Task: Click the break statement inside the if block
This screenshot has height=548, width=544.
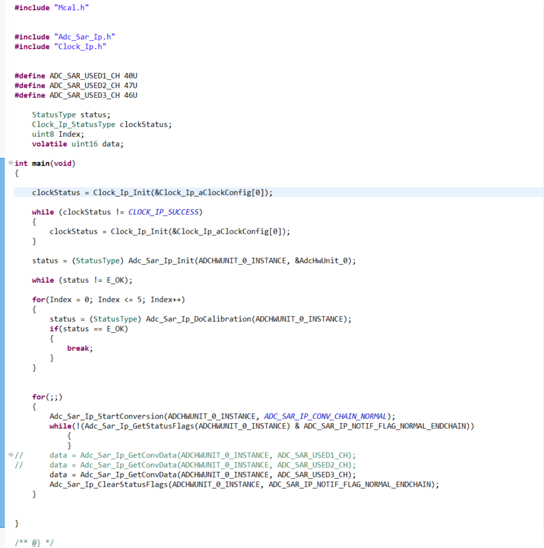Action: 78,348
